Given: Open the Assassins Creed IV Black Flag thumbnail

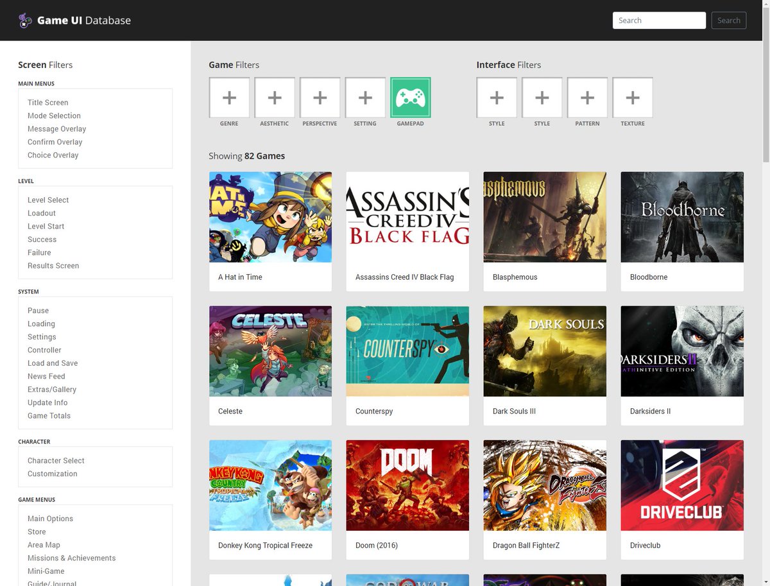Looking at the screenshot, I should [407, 217].
